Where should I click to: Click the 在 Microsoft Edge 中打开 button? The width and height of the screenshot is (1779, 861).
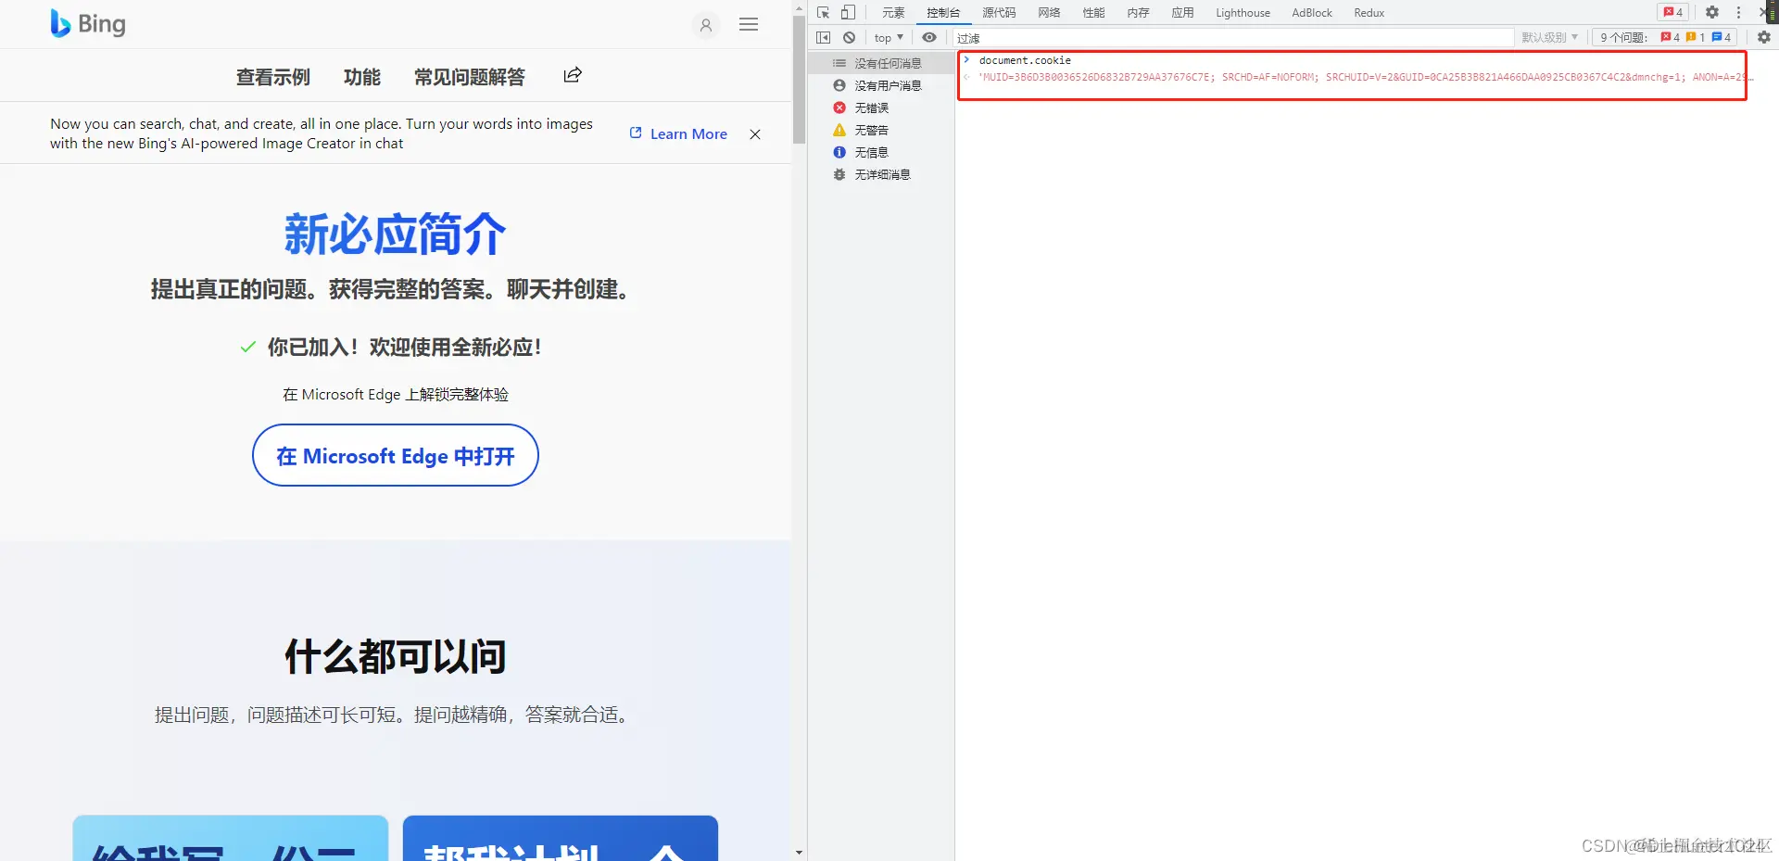tap(396, 455)
